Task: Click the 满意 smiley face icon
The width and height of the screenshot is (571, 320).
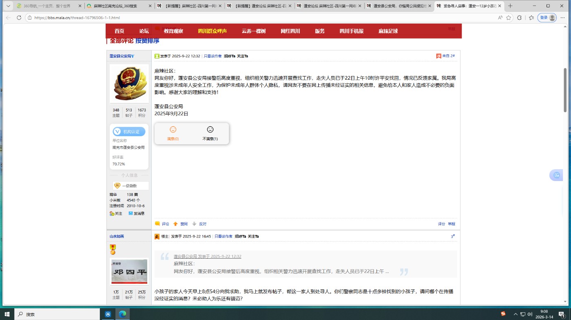Action: tap(173, 130)
